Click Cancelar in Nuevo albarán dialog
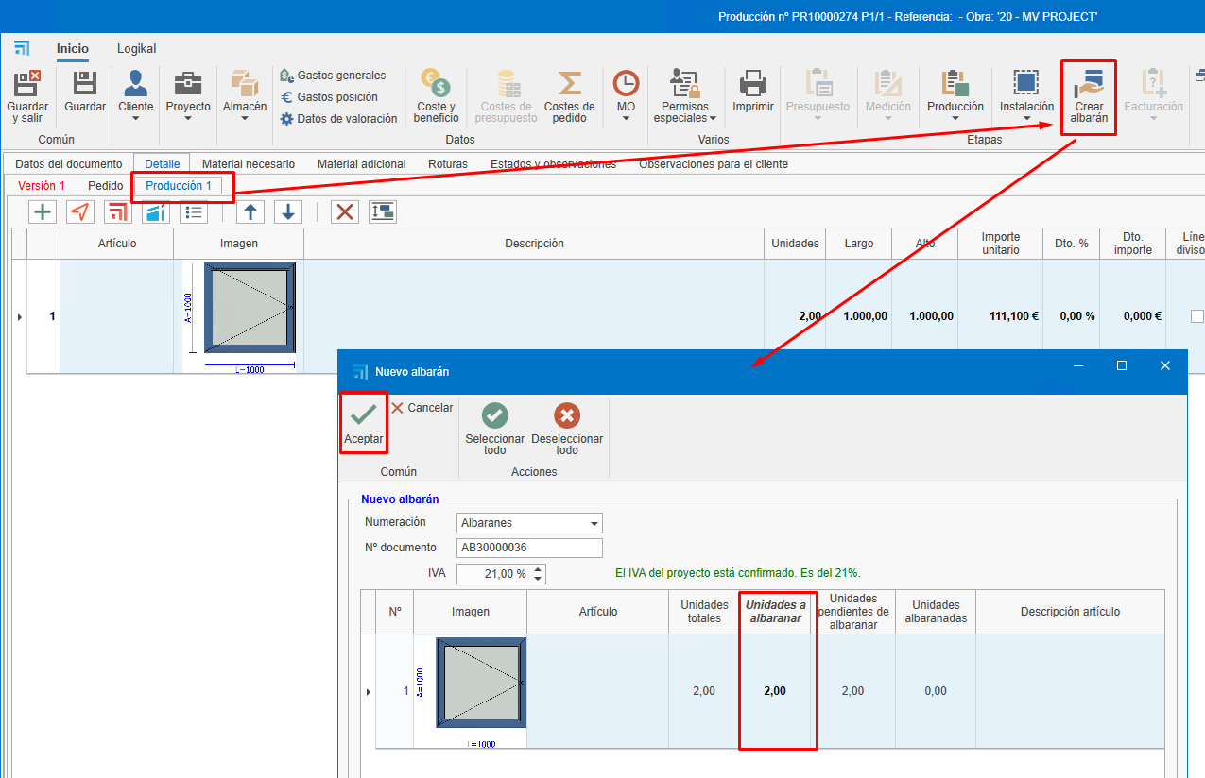 (422, 408)
